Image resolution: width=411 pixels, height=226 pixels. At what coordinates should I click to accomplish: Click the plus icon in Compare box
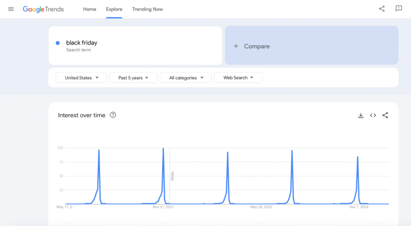(x=236, y=46)
